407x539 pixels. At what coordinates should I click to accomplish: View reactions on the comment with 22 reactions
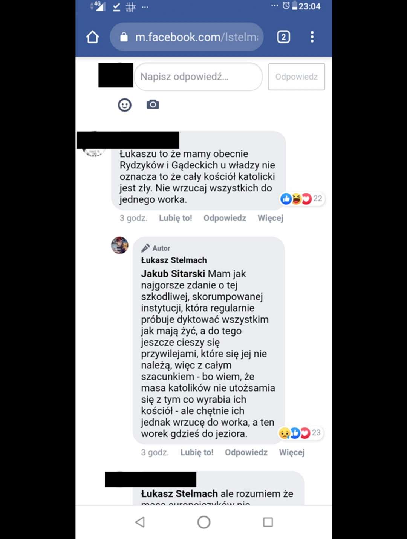pos(302,199)
